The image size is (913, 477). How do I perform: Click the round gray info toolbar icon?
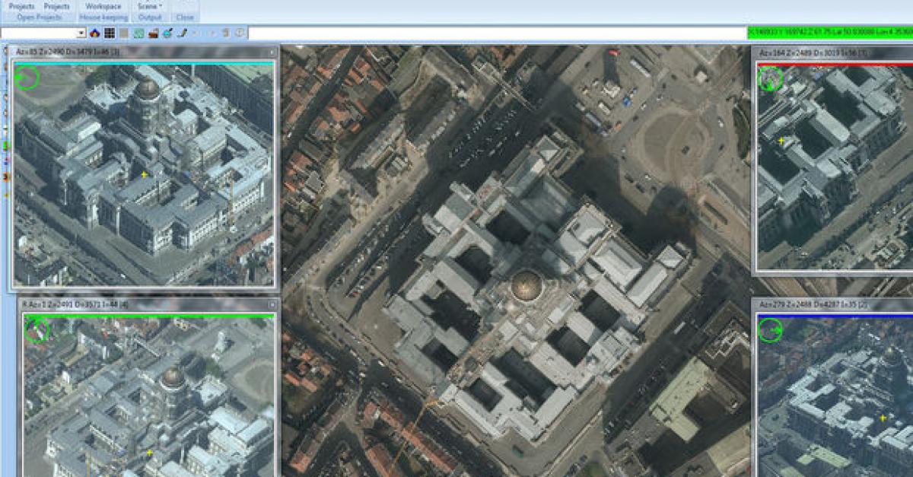240,33
